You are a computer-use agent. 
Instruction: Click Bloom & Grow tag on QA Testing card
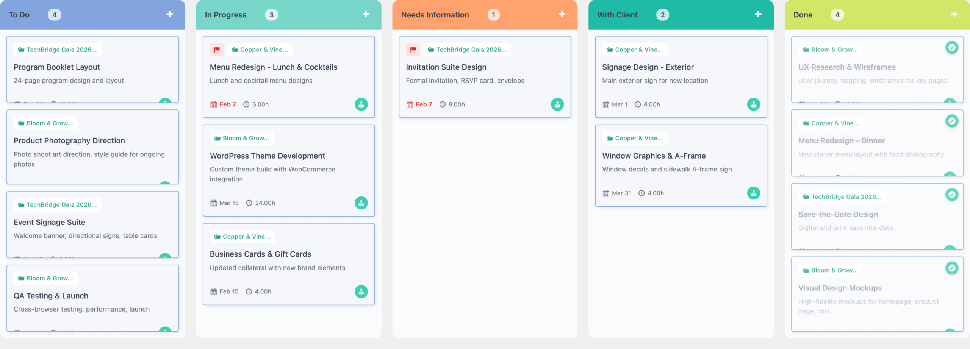coord(46,278)
